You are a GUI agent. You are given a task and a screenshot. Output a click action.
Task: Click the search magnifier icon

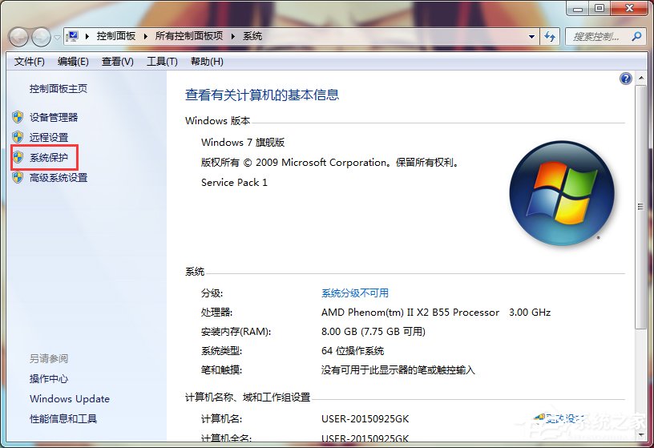pyautogui.click(x=636, y=36)
